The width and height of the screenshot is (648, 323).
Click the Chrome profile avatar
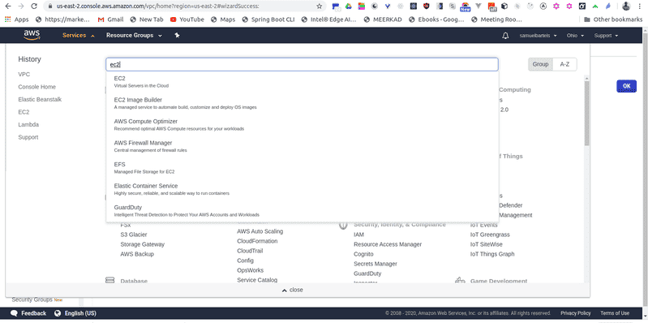click(x=627, y=6)
